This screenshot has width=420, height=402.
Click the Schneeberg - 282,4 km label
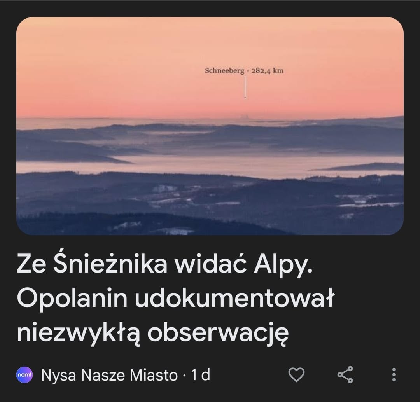244,71
